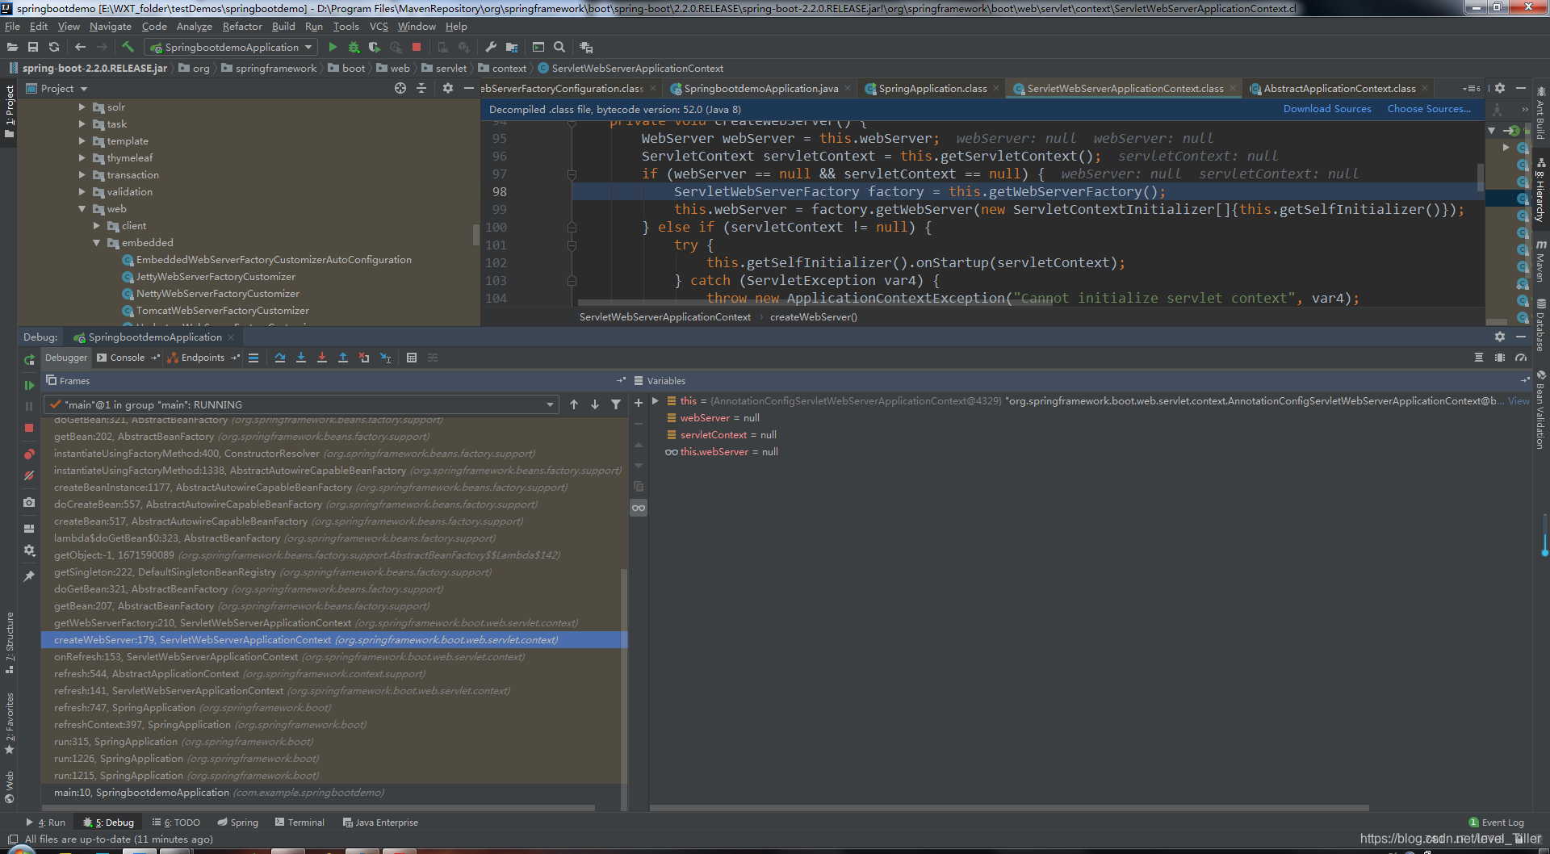Viewport: 1550px width, 854px height.
Task: Open Search Everywhere magnifier icon
Action: click(x=559, y=48)
